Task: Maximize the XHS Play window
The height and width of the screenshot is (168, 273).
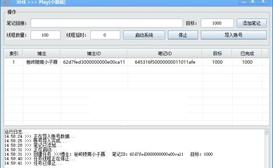Action: (253, 2)
